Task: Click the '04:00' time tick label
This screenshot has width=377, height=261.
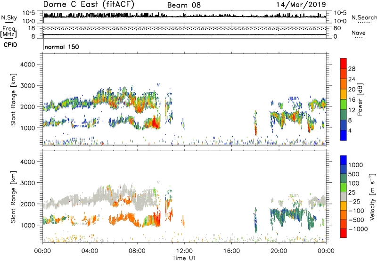Action: click(90, 251)
